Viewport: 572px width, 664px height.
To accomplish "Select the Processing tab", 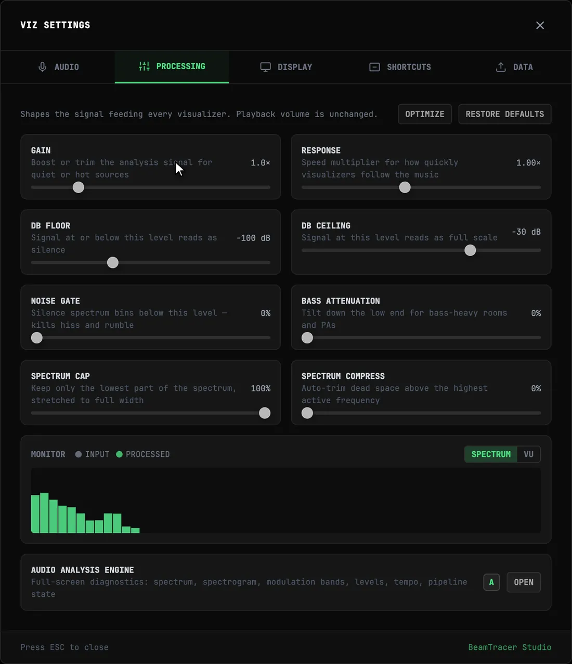I will 172,67.
